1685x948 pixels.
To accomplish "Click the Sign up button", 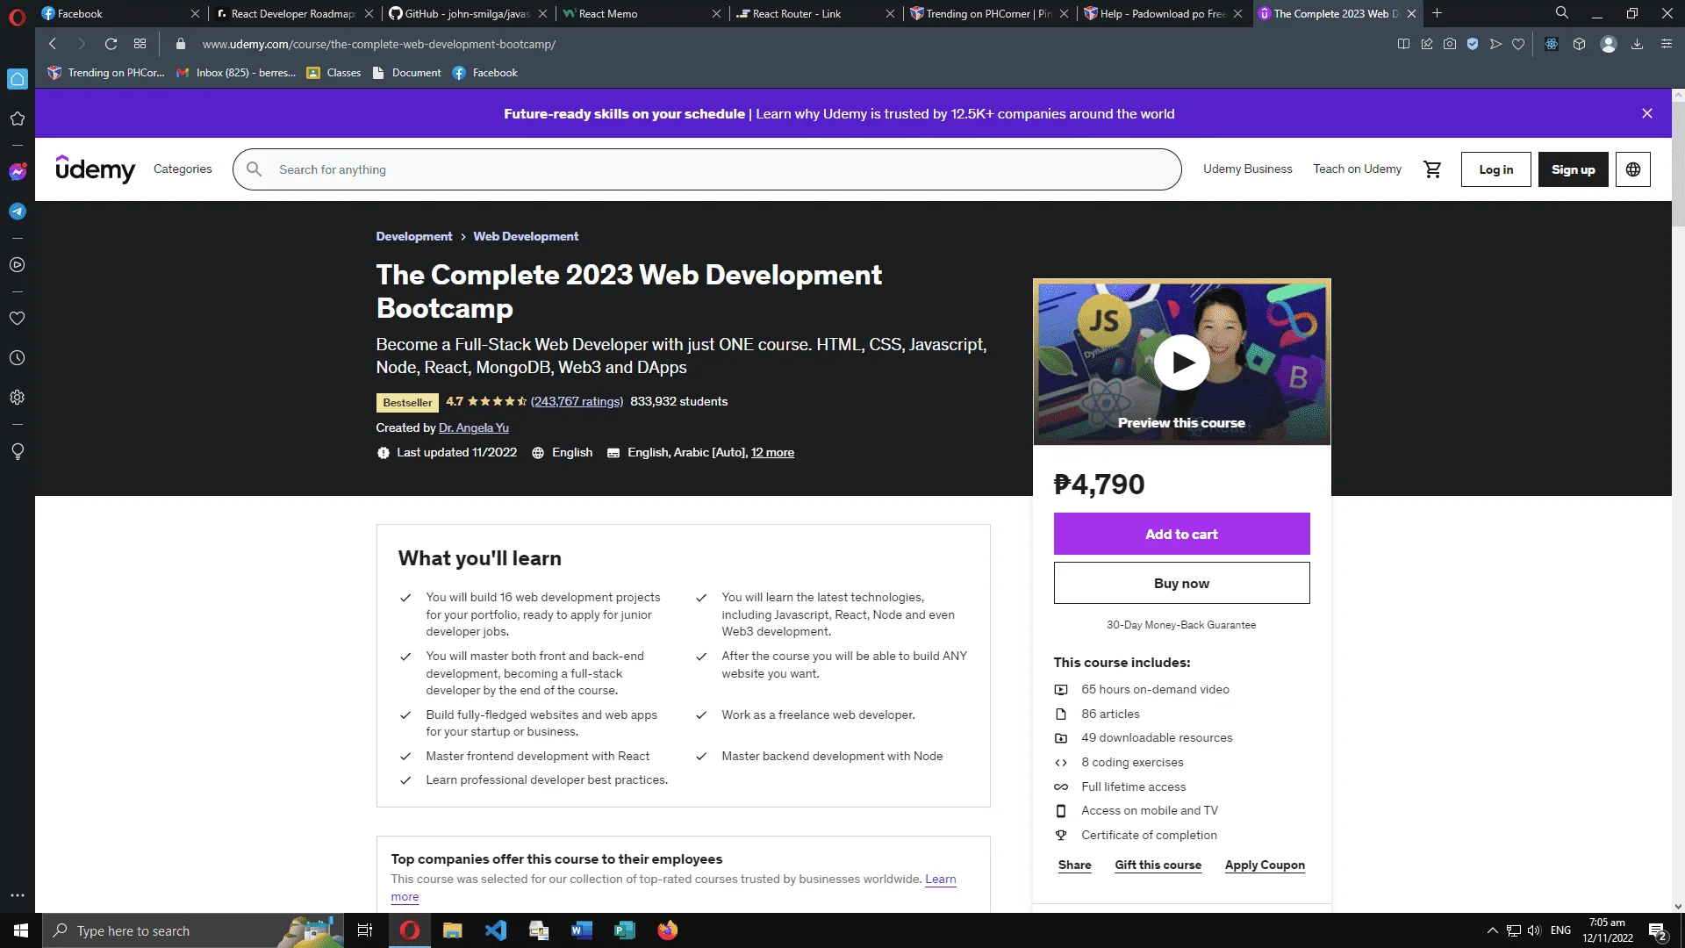I will (1573, 169).
